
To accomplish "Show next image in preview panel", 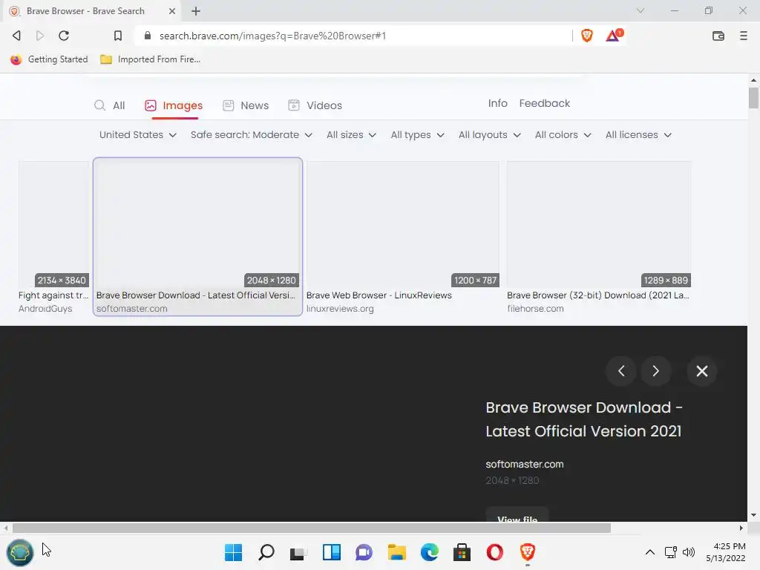I will [x=656, y=371].
